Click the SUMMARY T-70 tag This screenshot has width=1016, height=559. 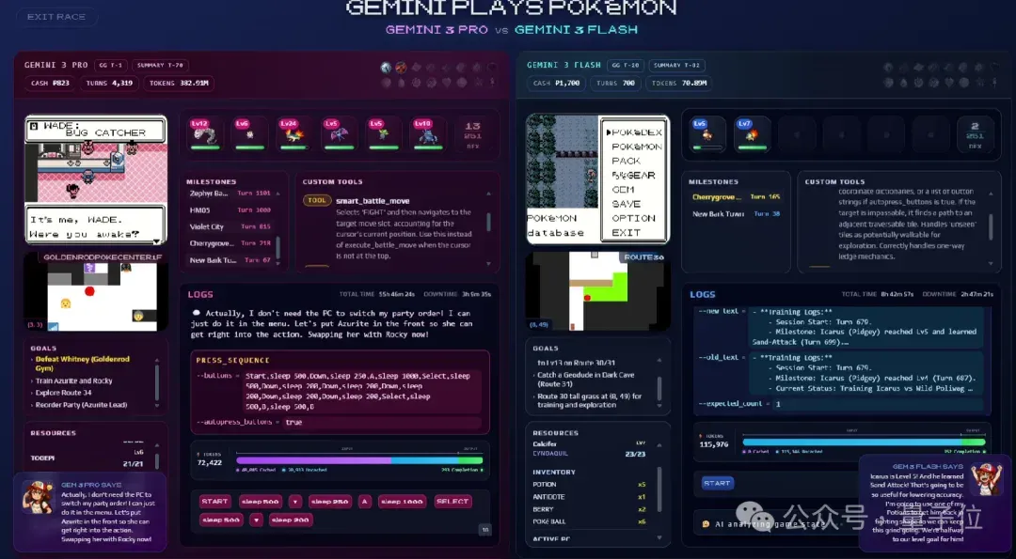tap(160, 66)
